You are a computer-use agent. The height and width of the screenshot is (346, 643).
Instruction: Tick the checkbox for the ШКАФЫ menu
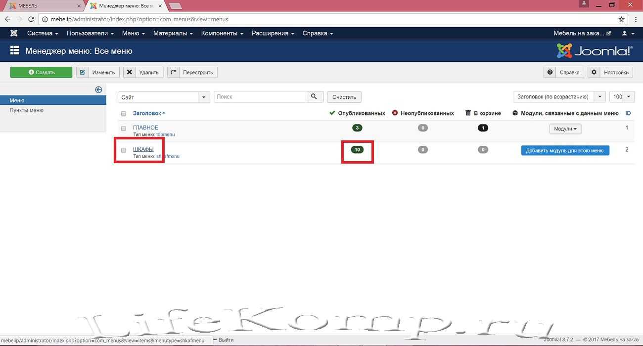coord(124,150)
